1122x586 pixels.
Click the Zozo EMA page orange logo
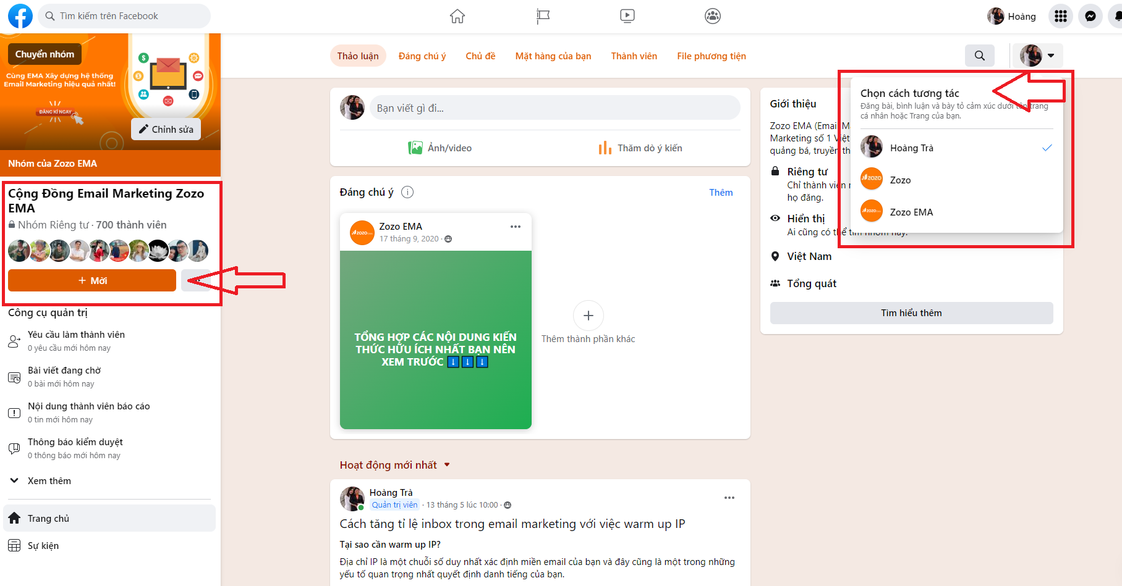[872, 211]
